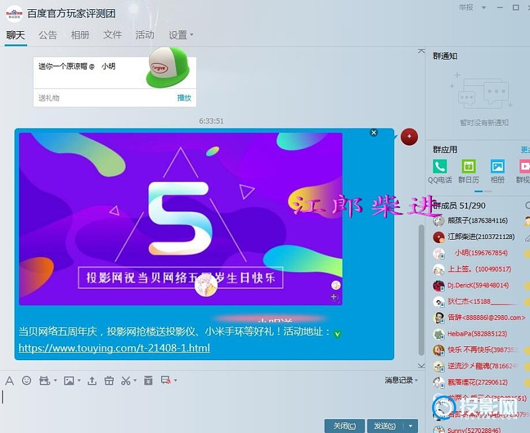
Task: Click the 举报 report button
Action: [466, 7]
